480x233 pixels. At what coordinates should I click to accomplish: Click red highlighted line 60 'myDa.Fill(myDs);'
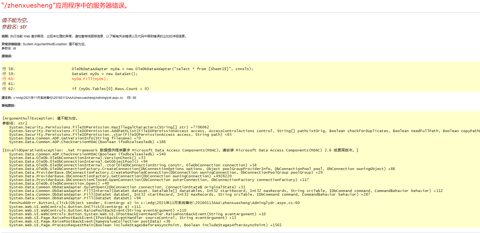pyautogui.click(x=55, y=79)
